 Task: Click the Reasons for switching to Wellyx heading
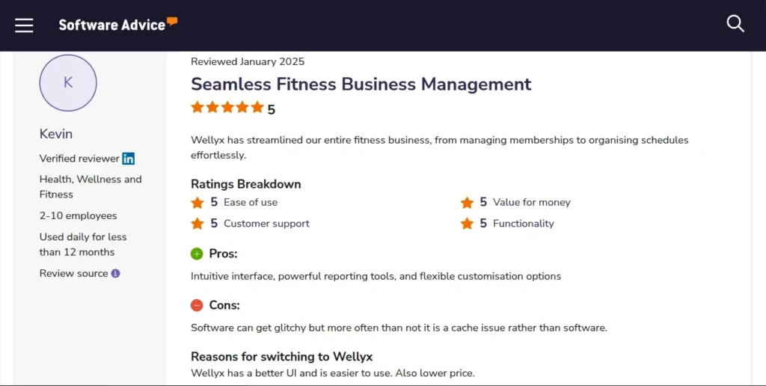(281, 357)
